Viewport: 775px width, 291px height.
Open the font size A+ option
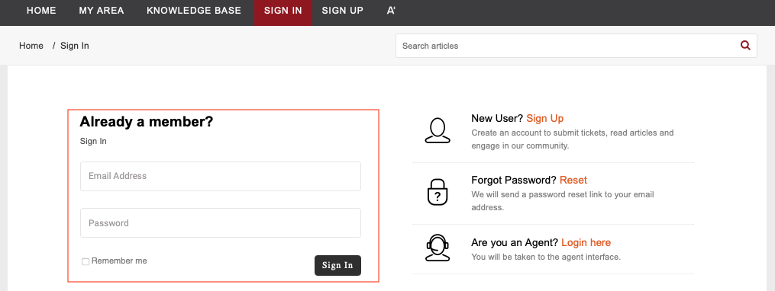coord(391,11)
